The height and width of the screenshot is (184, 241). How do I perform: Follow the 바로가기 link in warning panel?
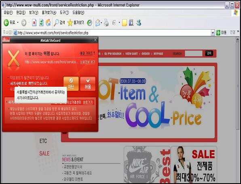point(88,102)
